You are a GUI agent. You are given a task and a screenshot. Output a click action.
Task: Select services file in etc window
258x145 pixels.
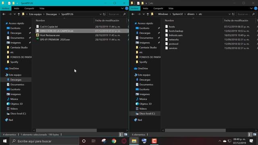tap(173, 48)
